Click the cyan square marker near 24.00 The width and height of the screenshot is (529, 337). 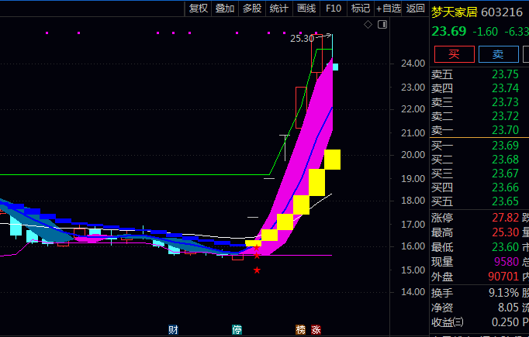336,67
